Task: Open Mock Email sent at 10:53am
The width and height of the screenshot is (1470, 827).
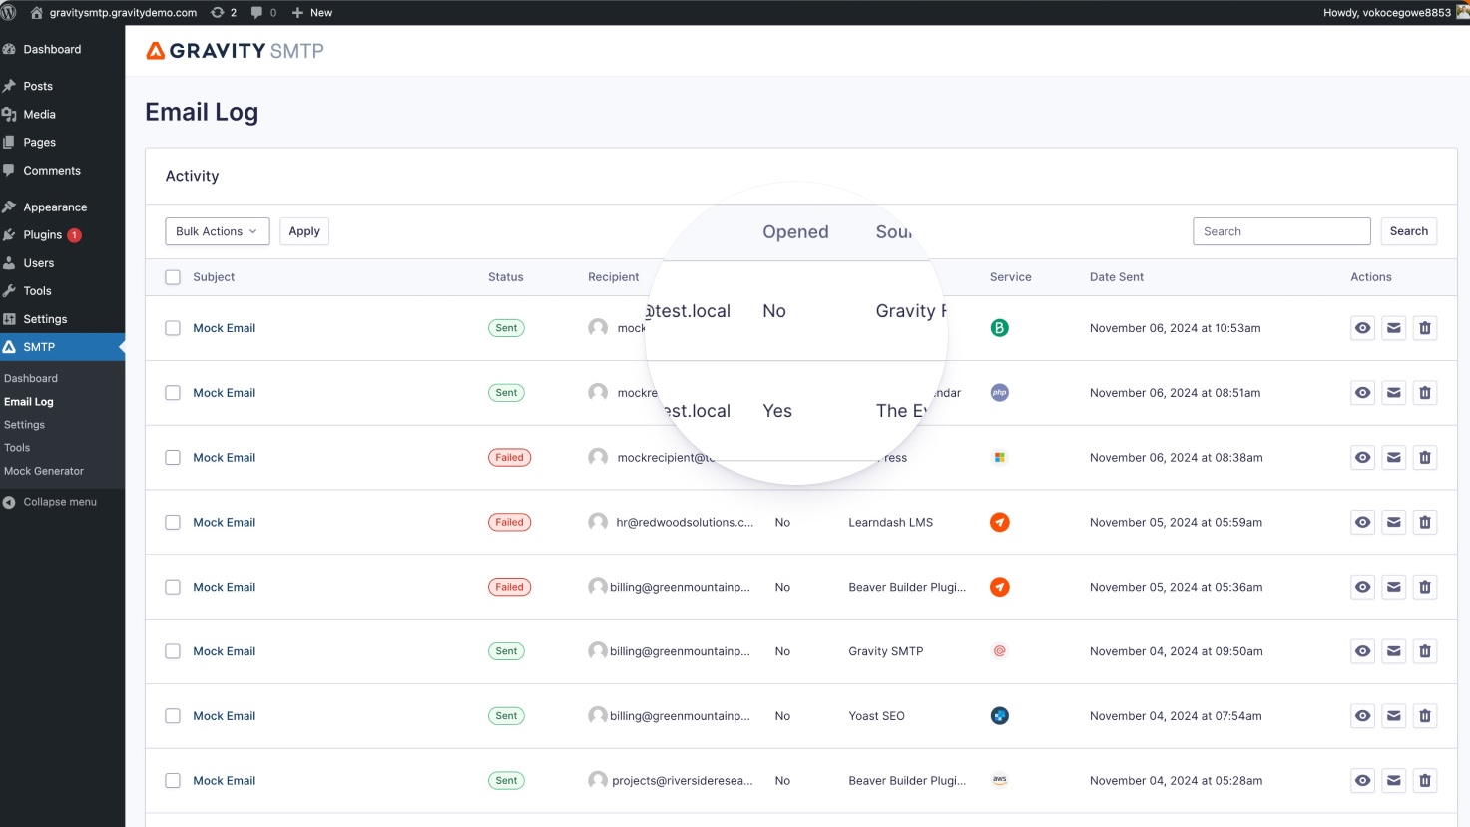Action: pos(224,328)
